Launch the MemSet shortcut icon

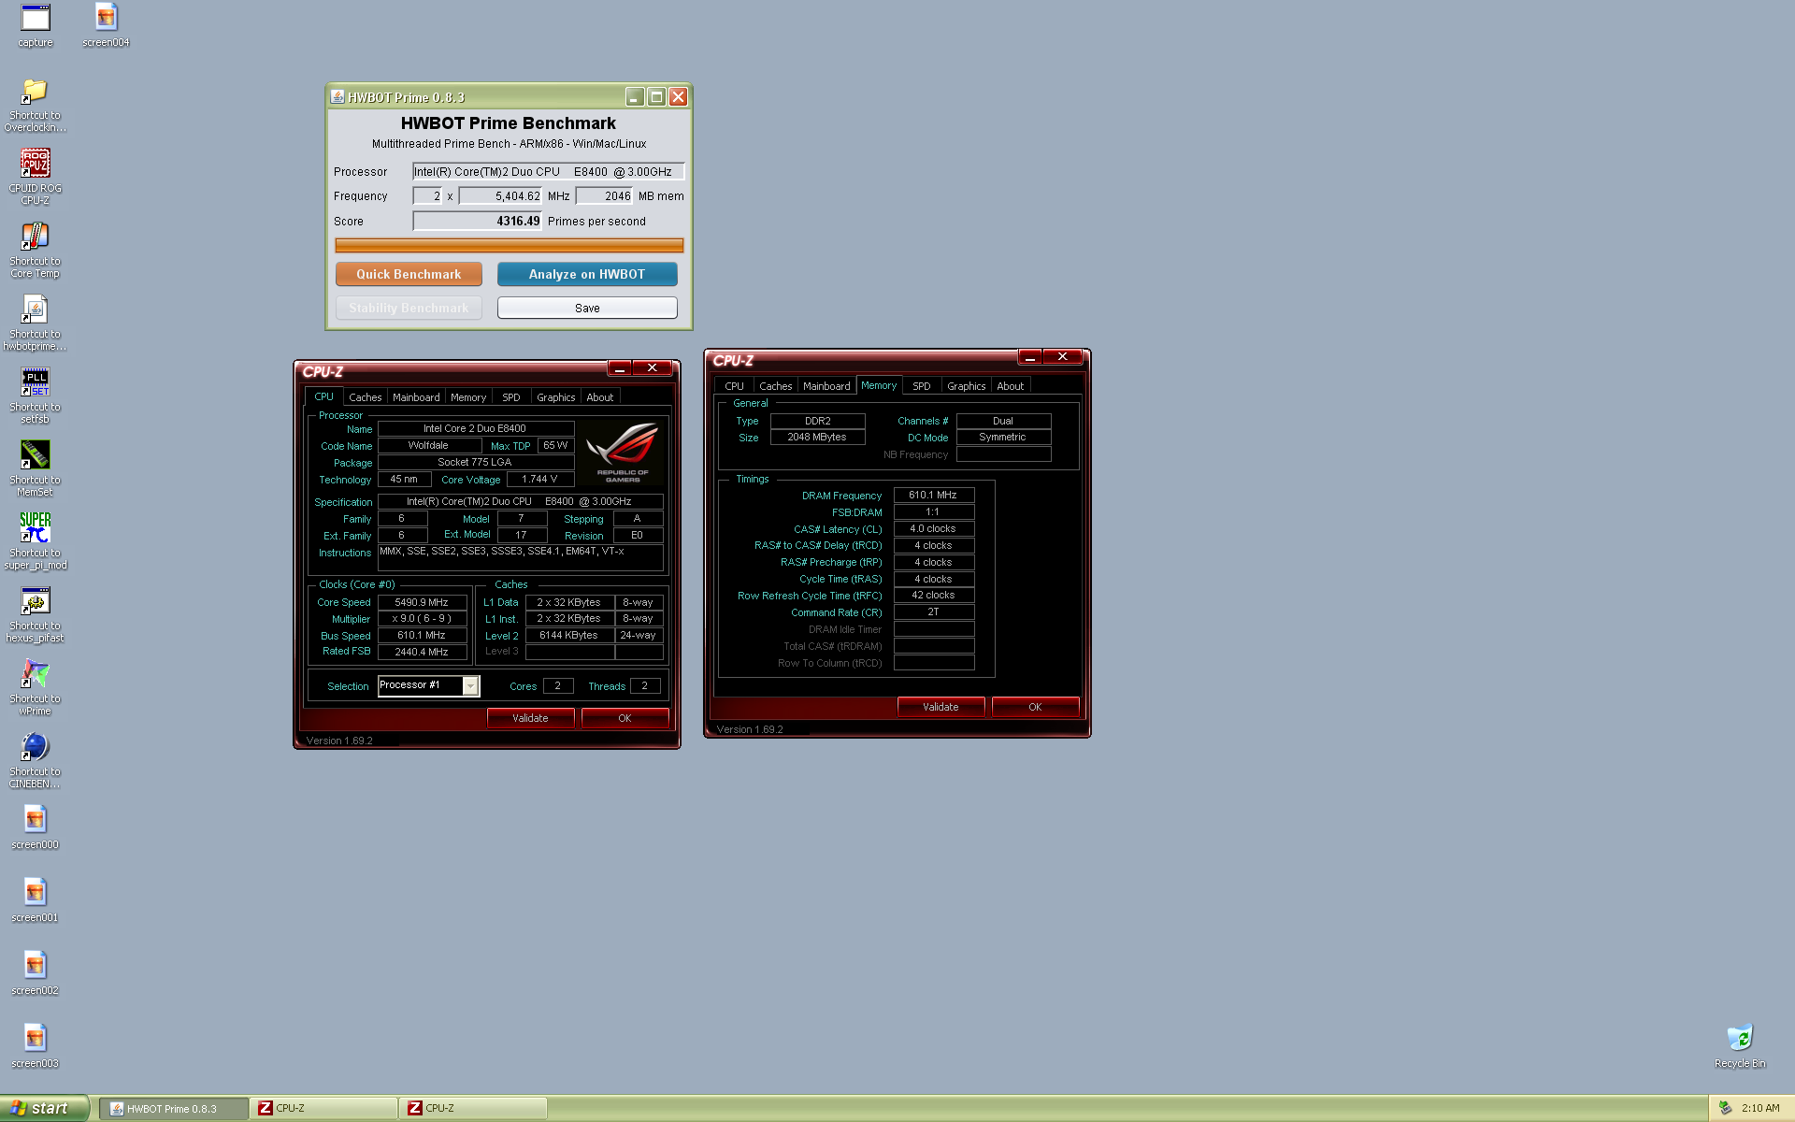point(36,469)
